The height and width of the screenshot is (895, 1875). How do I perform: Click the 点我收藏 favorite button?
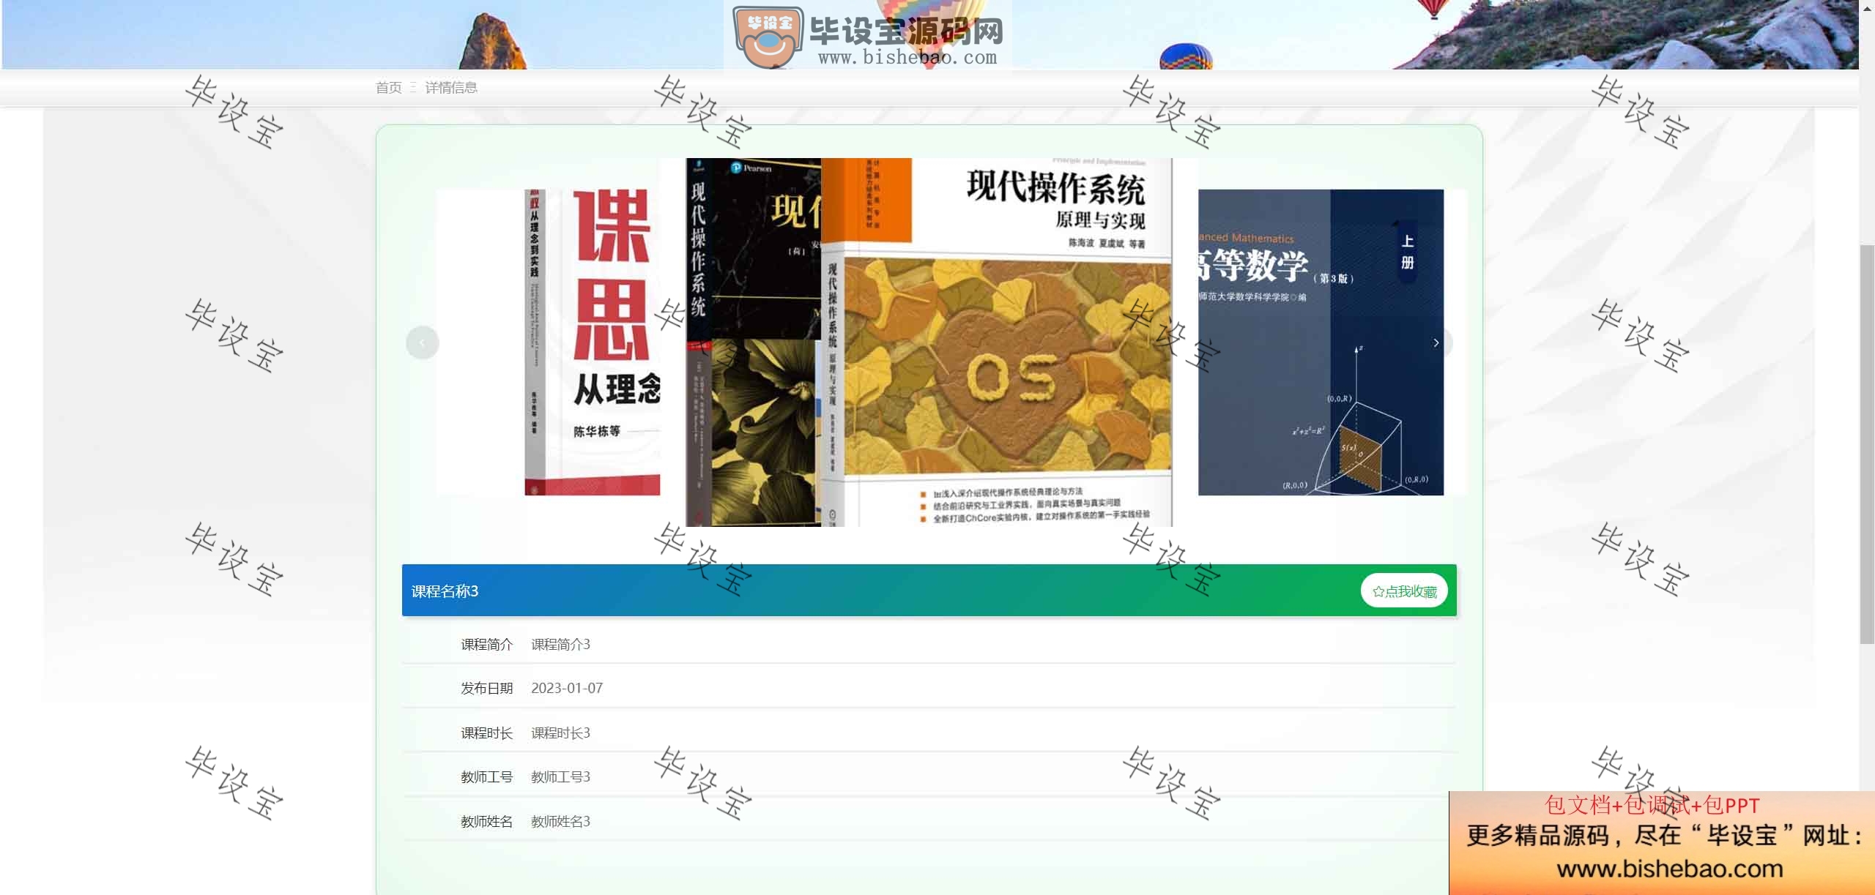(x=1404, y=591)
